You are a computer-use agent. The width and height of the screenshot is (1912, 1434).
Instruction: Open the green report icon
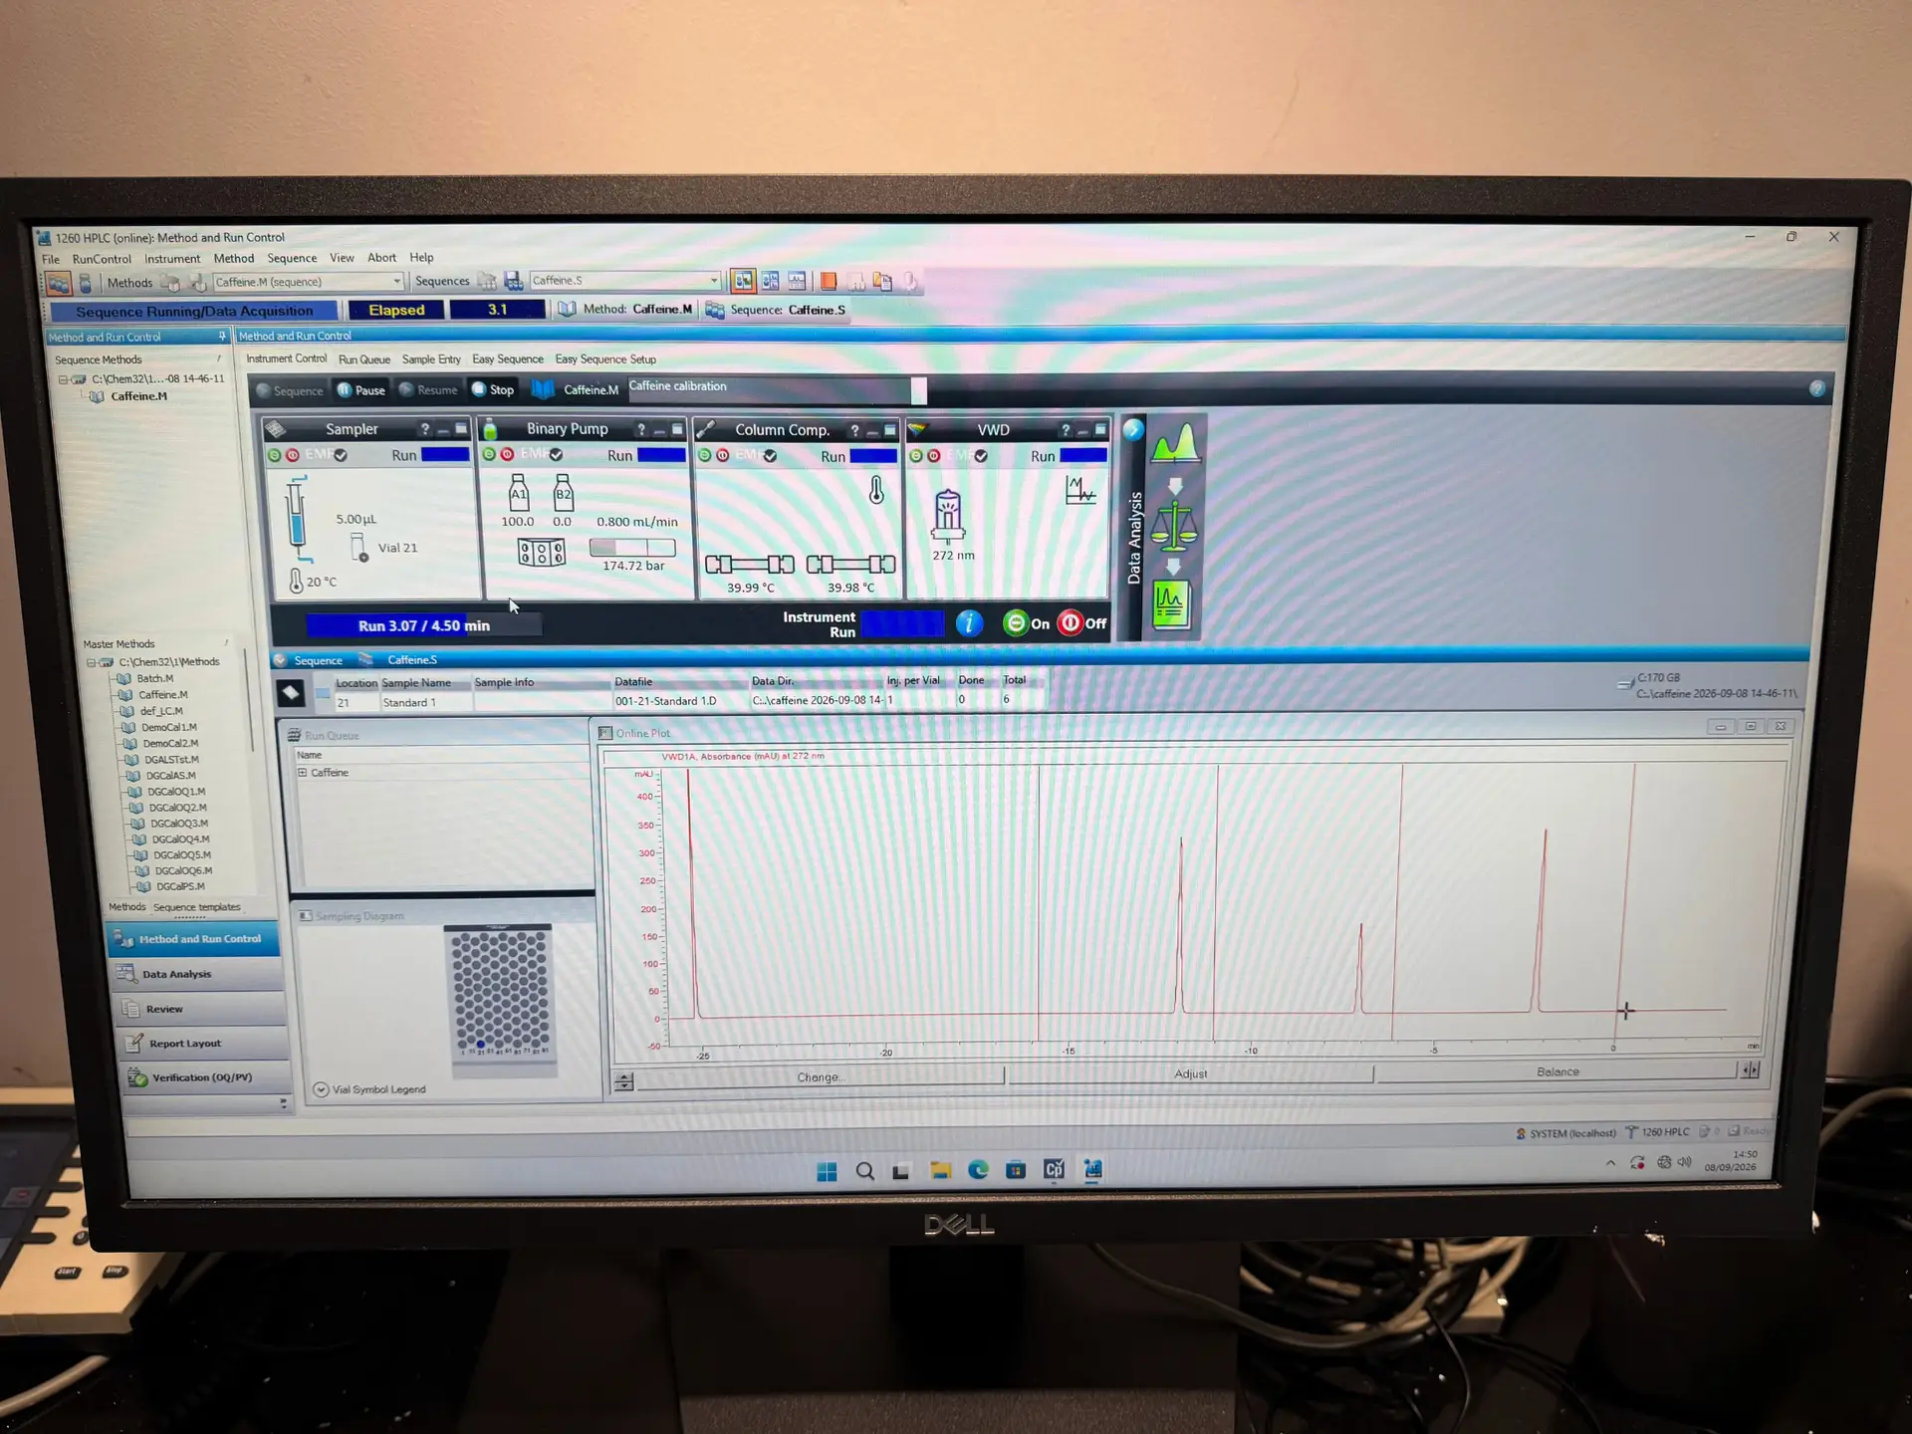(1171, 604)
